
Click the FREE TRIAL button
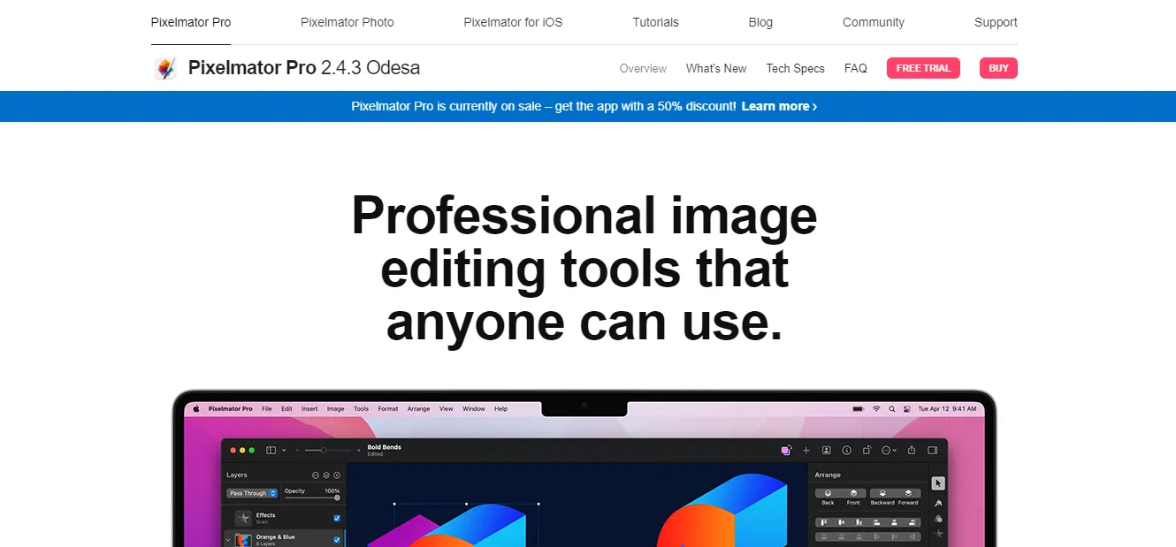[x=923, y=68]
